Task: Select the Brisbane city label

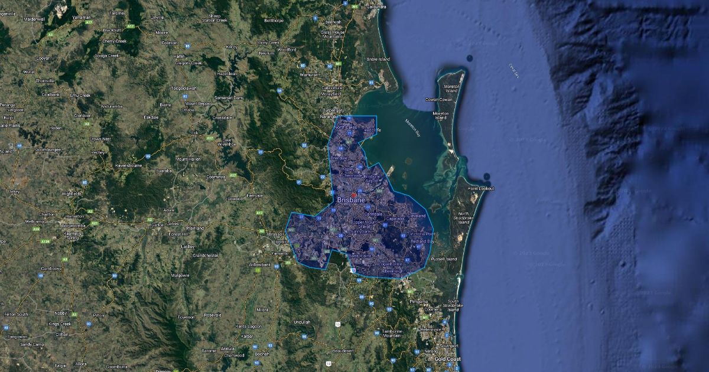Action: [351, 201]
